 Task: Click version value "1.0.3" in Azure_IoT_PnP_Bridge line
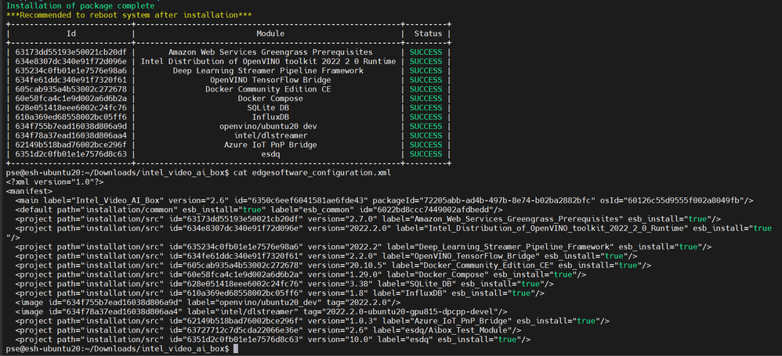coord(364,321)
